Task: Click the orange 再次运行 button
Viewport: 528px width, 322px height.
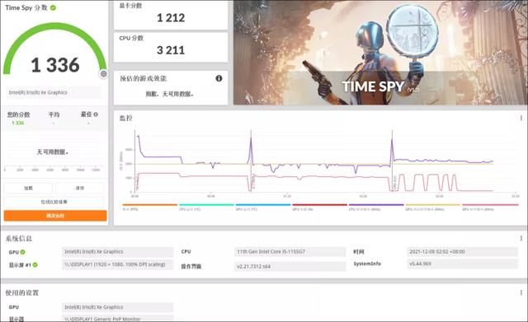Action: 55,216
